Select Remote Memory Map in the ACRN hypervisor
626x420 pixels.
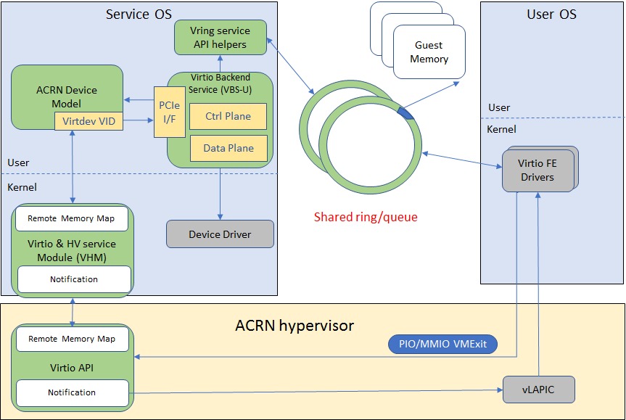[71, 339]
